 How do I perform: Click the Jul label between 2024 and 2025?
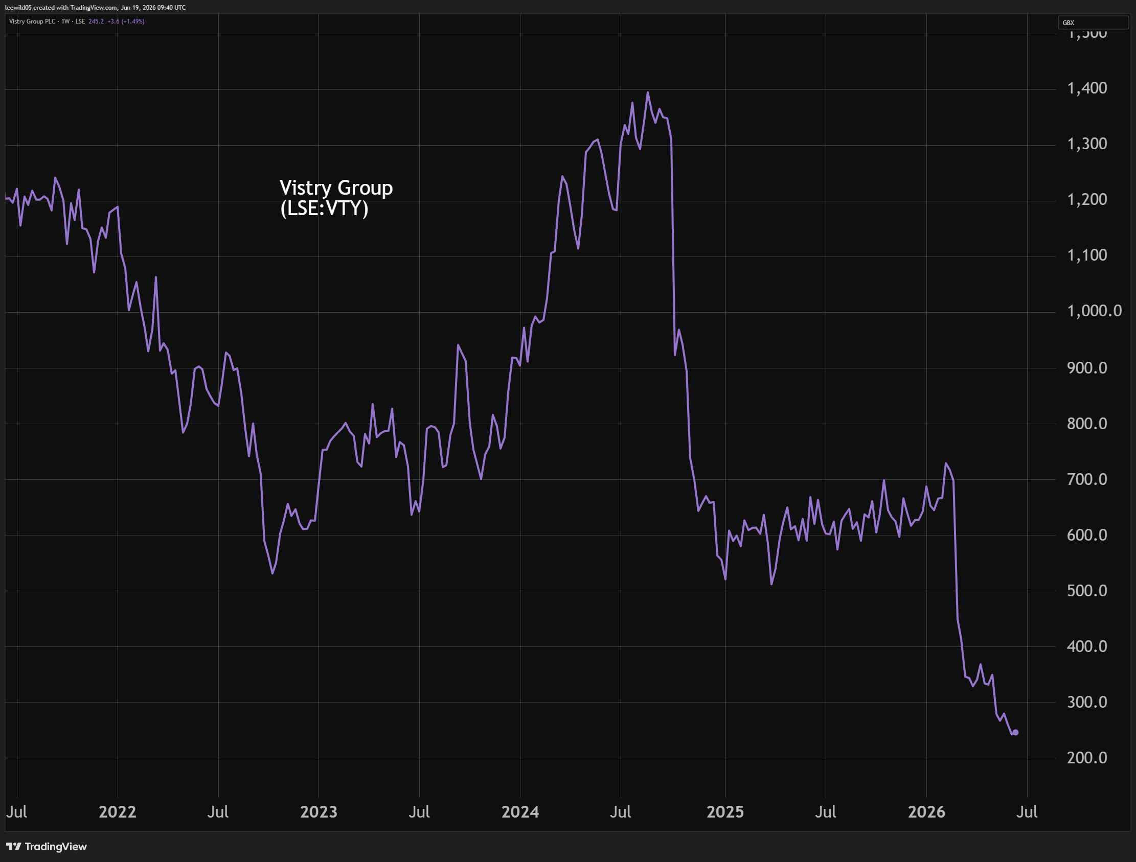tap(620, 812)
